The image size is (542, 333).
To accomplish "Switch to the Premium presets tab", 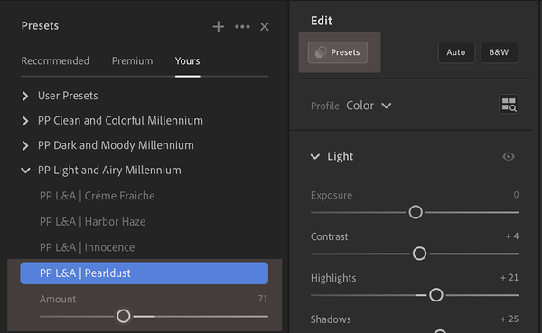I will click(x=133, y=60).
